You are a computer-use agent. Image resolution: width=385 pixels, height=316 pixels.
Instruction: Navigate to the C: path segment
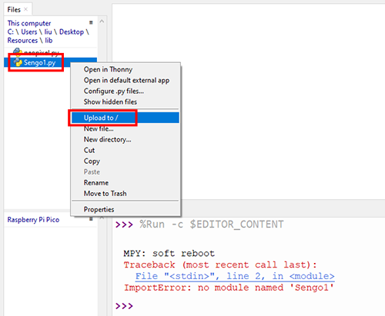point(10,32)
